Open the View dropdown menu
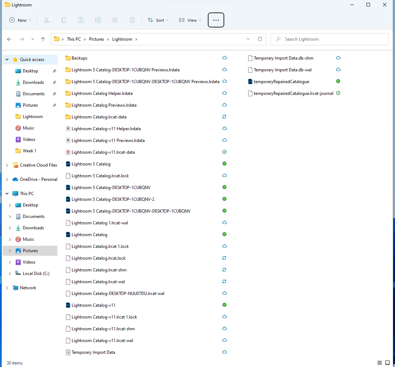This screenshot has height=367, width=395. 190,20
